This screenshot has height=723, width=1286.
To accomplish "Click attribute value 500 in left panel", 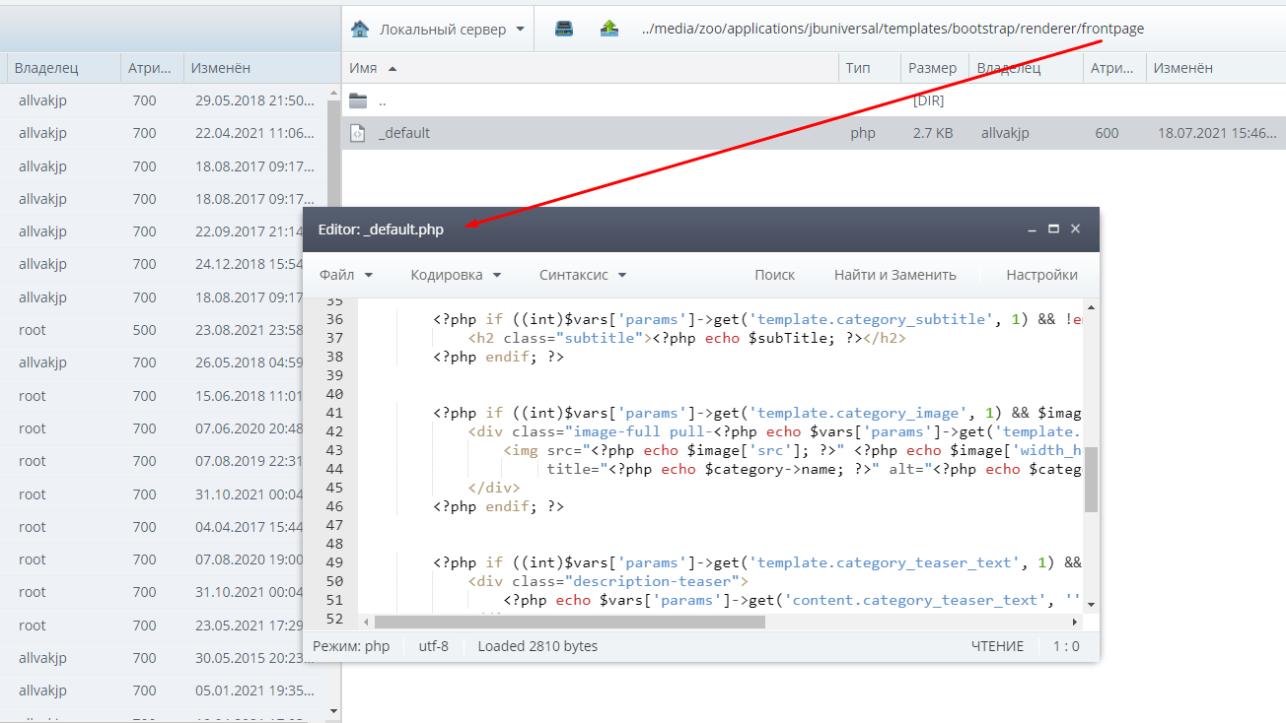I will click(x=144, y=330).
